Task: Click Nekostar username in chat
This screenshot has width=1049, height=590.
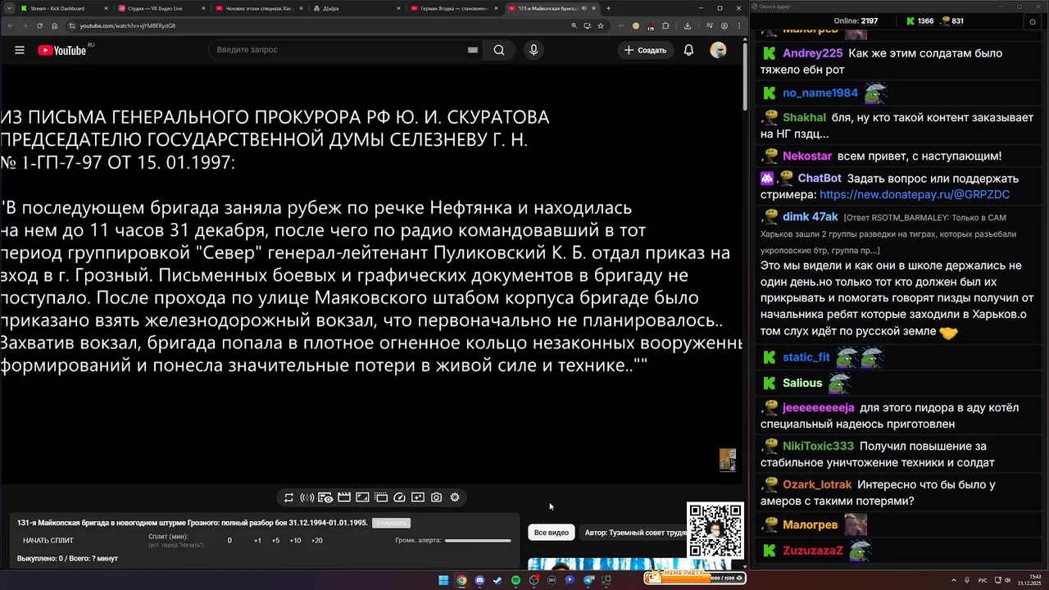Action: [x=807, y=156]
